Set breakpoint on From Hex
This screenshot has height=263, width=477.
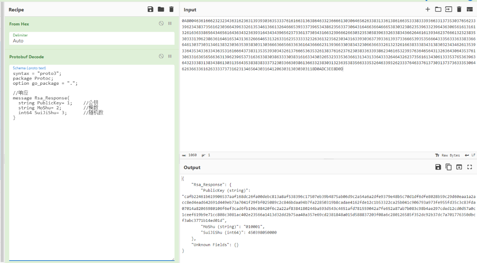click(x=170, y=24)
